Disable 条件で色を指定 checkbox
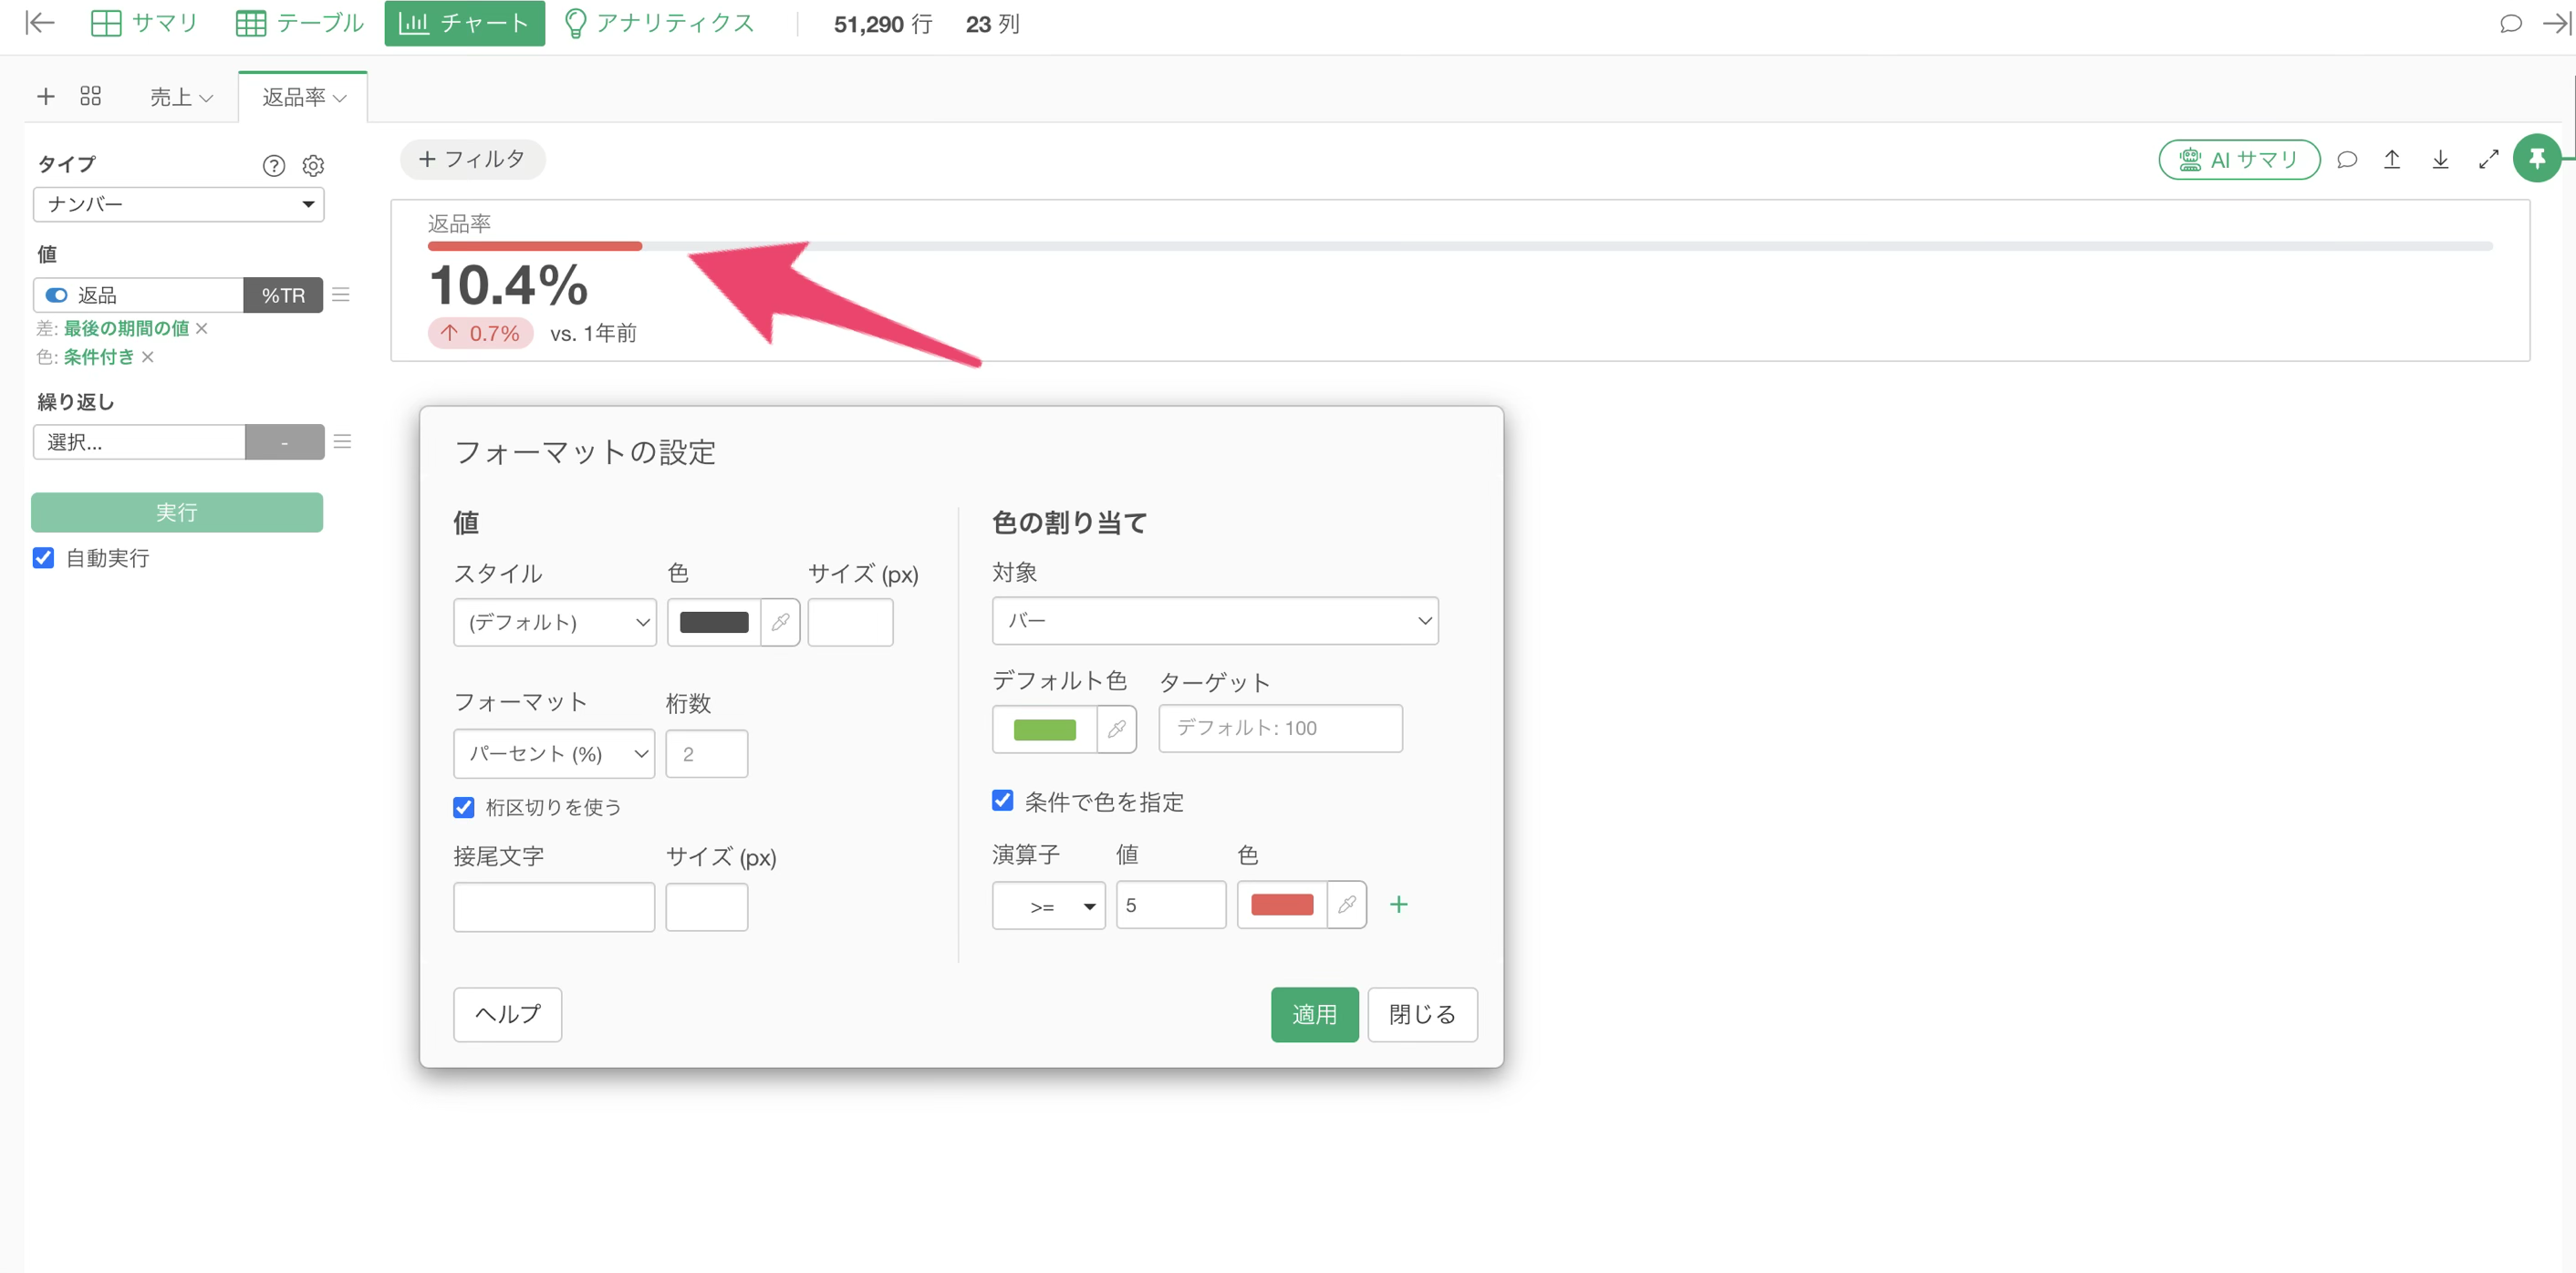The height and width of the screenshot is (1273, 2576). pyautogui.click(x=1002, y=801)
